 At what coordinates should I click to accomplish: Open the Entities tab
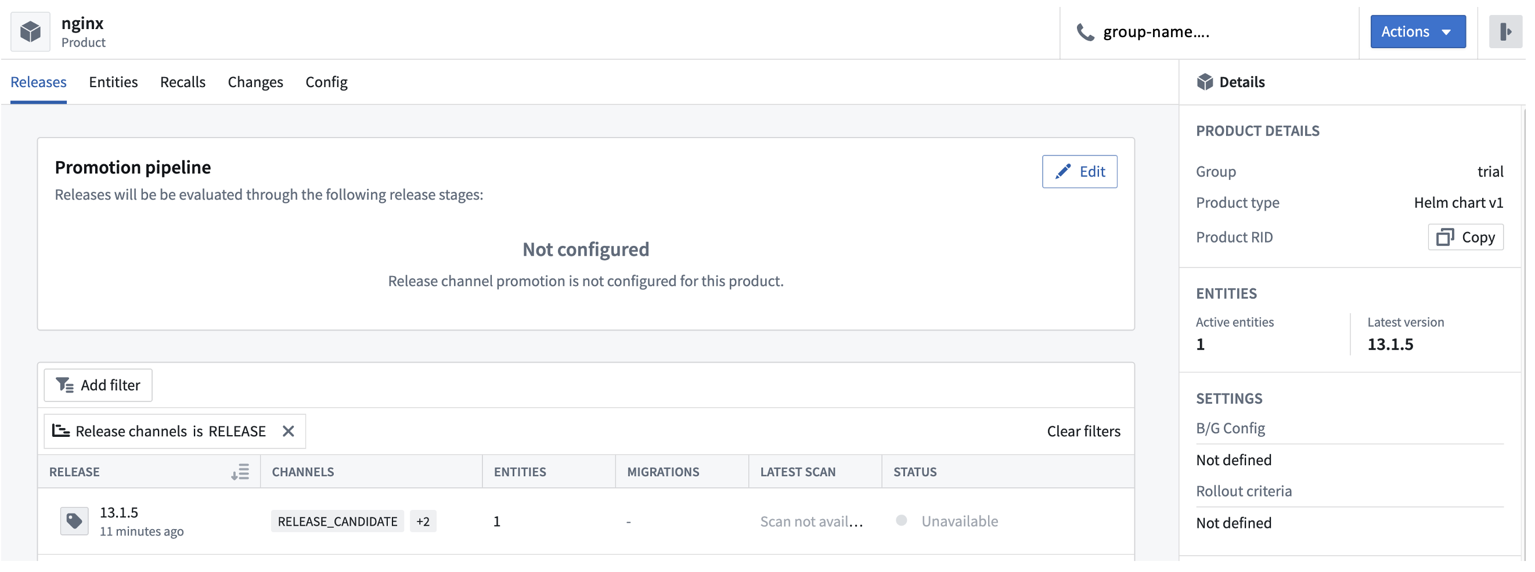113,82
